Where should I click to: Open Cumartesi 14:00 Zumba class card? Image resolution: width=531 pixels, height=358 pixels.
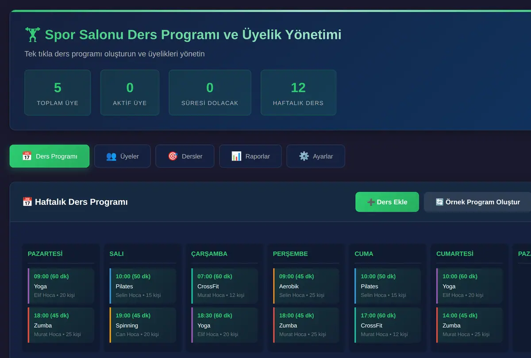(470, 325)
